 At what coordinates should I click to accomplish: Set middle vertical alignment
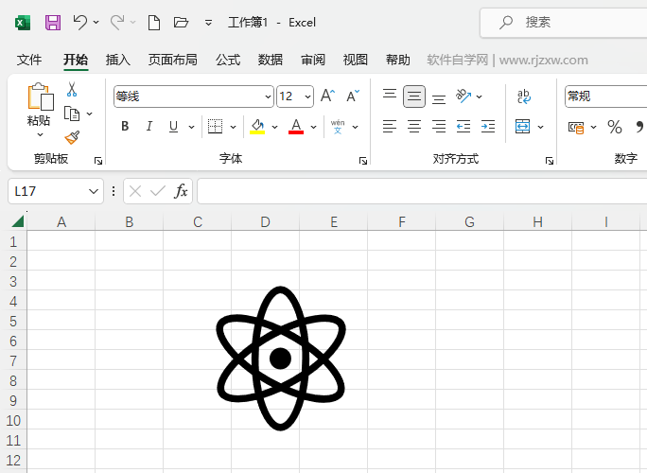coord(414,96)
